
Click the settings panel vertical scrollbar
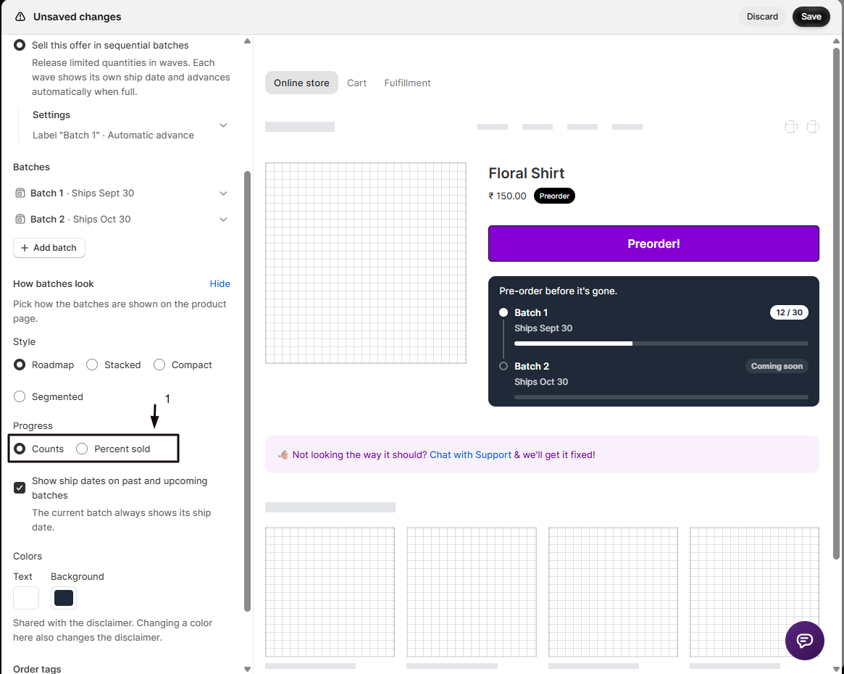click(x=247, y=391)
